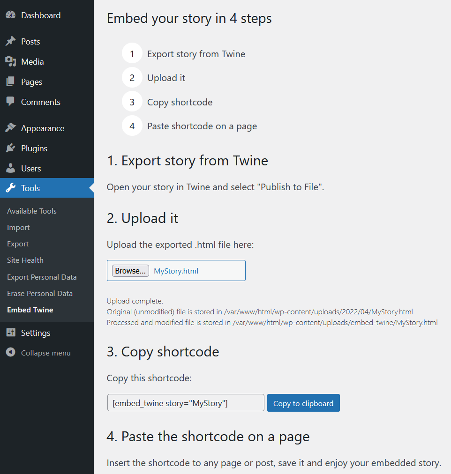The width and height of the screenshot is (451, 474).
Task: Open Erase Personal Data submenu link
Action: (40, 293)
